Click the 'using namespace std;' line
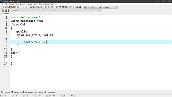 27,21
